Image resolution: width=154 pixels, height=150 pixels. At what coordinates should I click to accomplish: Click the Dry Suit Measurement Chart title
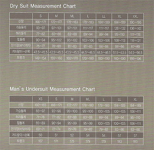coord(43,6)
